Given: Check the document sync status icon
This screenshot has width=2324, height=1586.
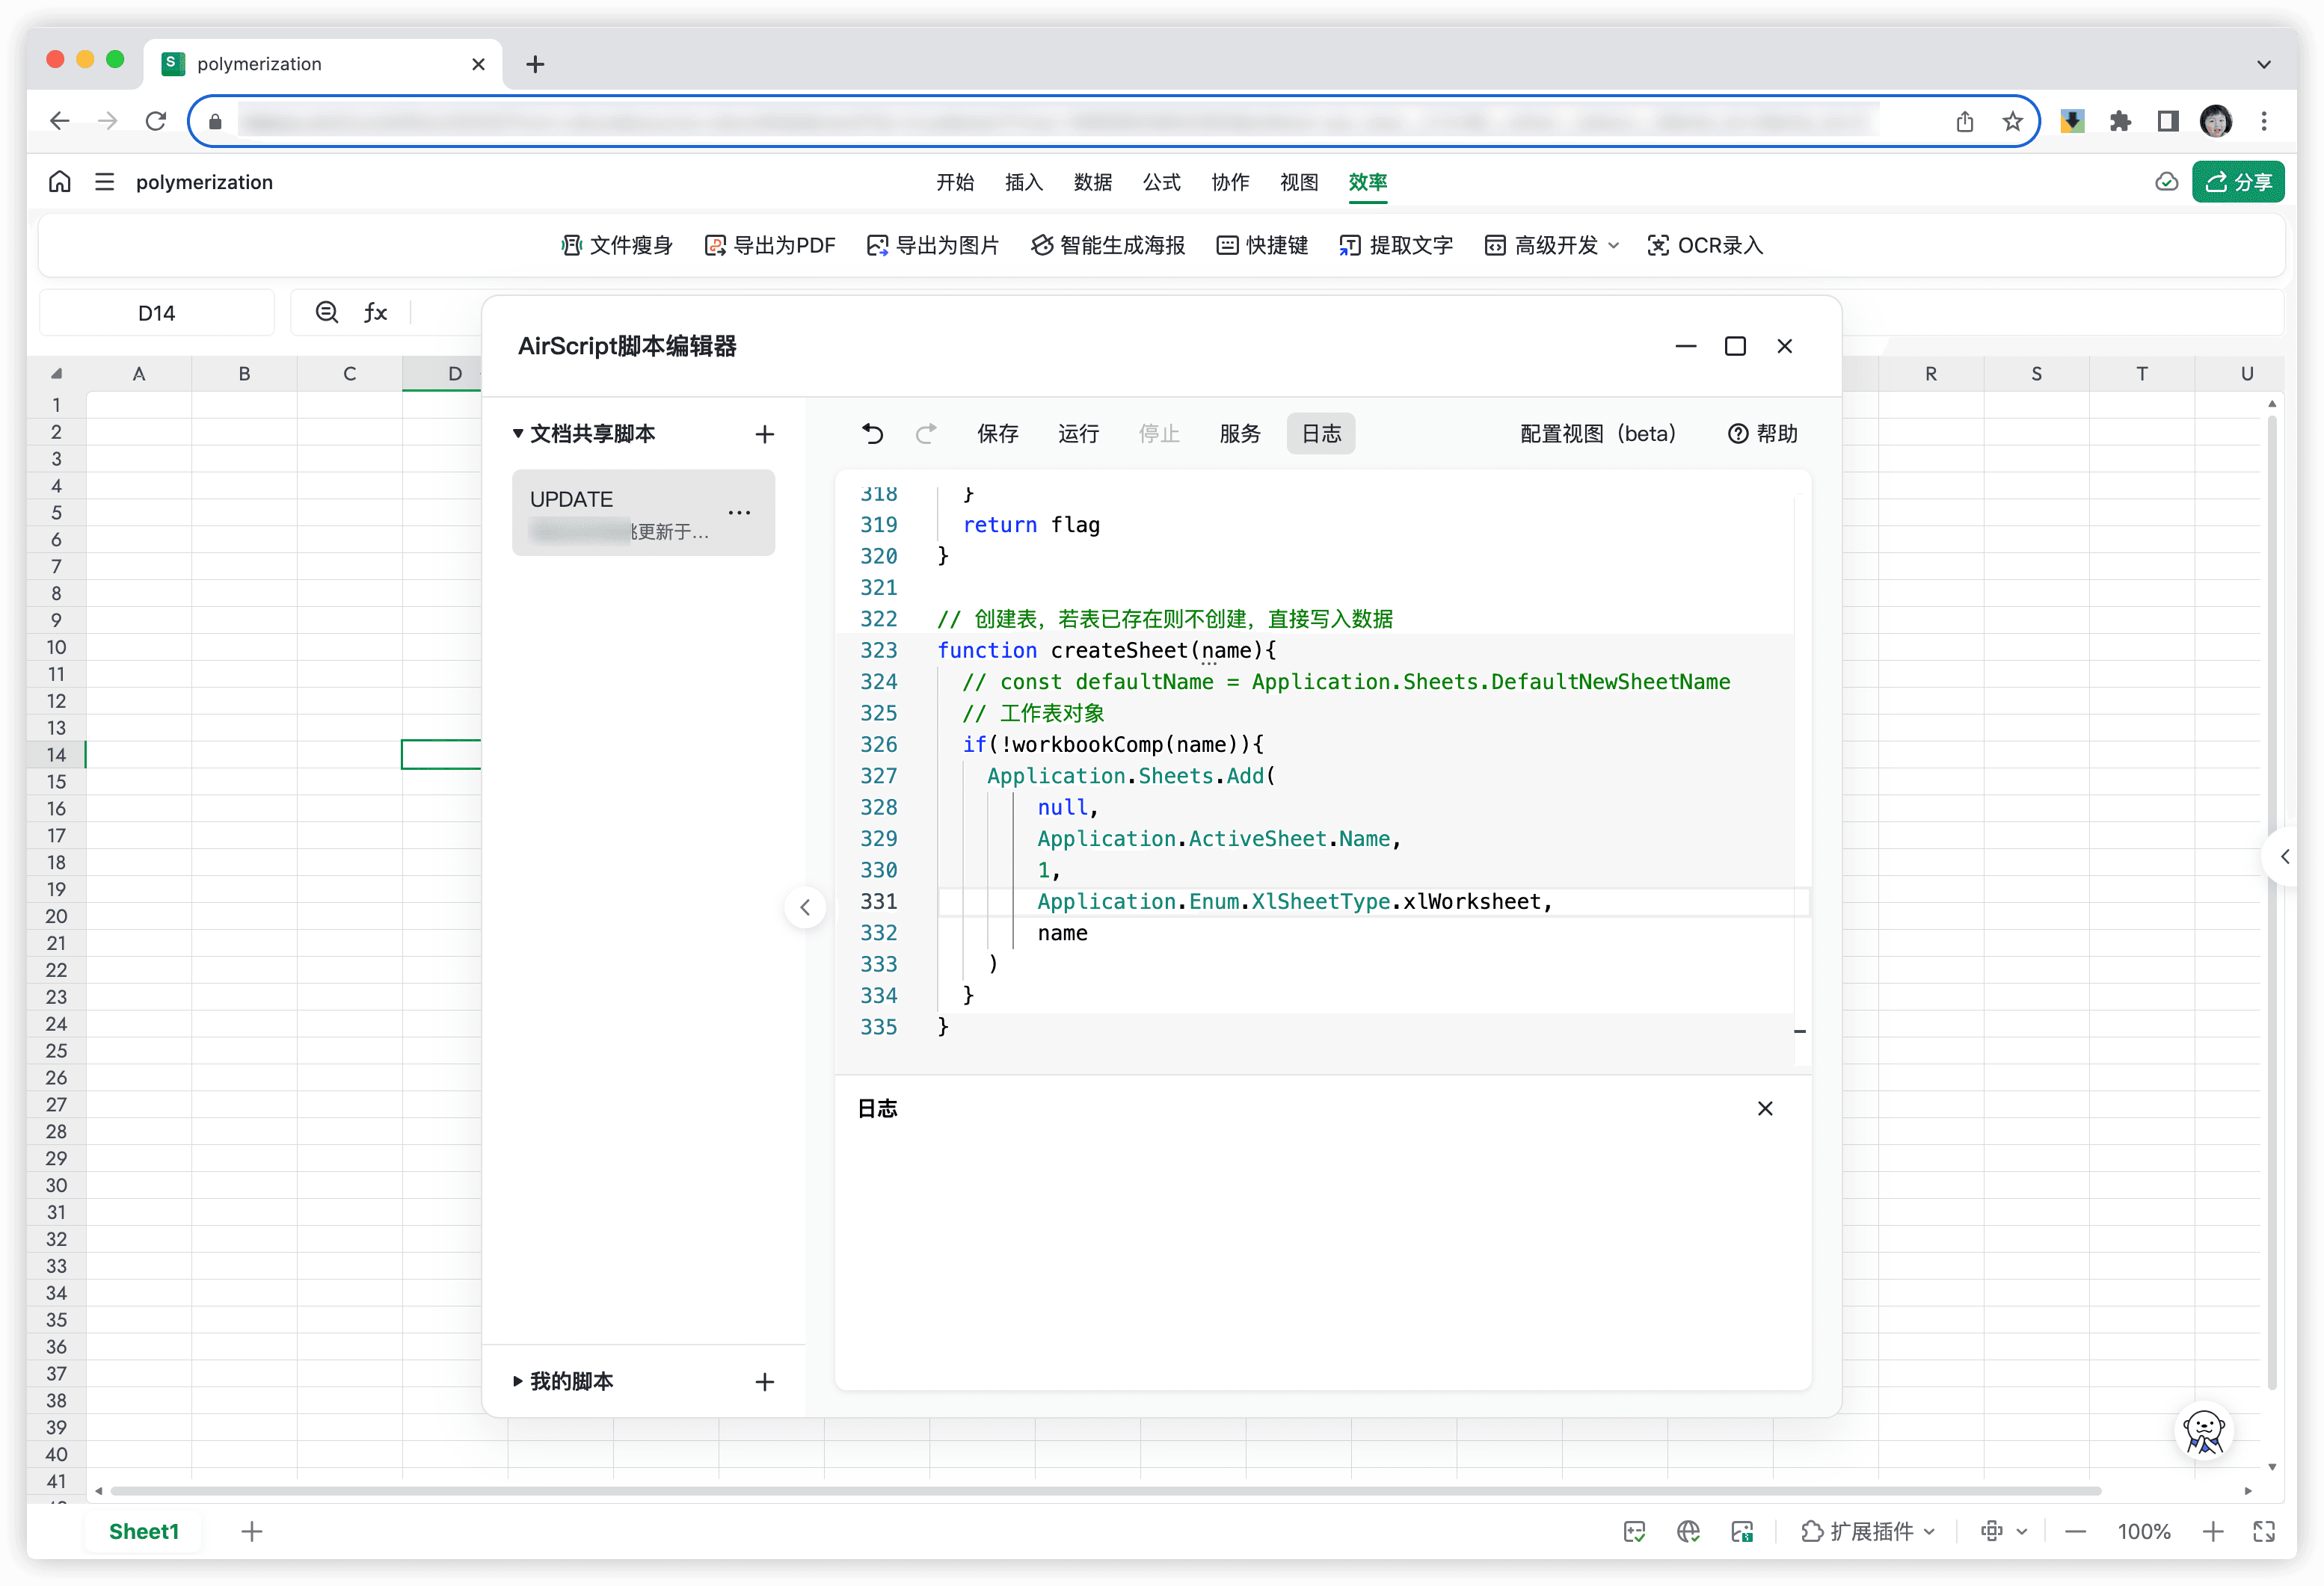Looking at the screenshot, I should [x=2167, y=182].
